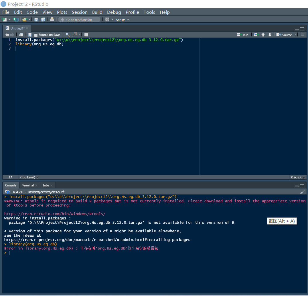Open the R Script file type dropdown
Viewport: 308px width, 296px height.
point(297,177)
